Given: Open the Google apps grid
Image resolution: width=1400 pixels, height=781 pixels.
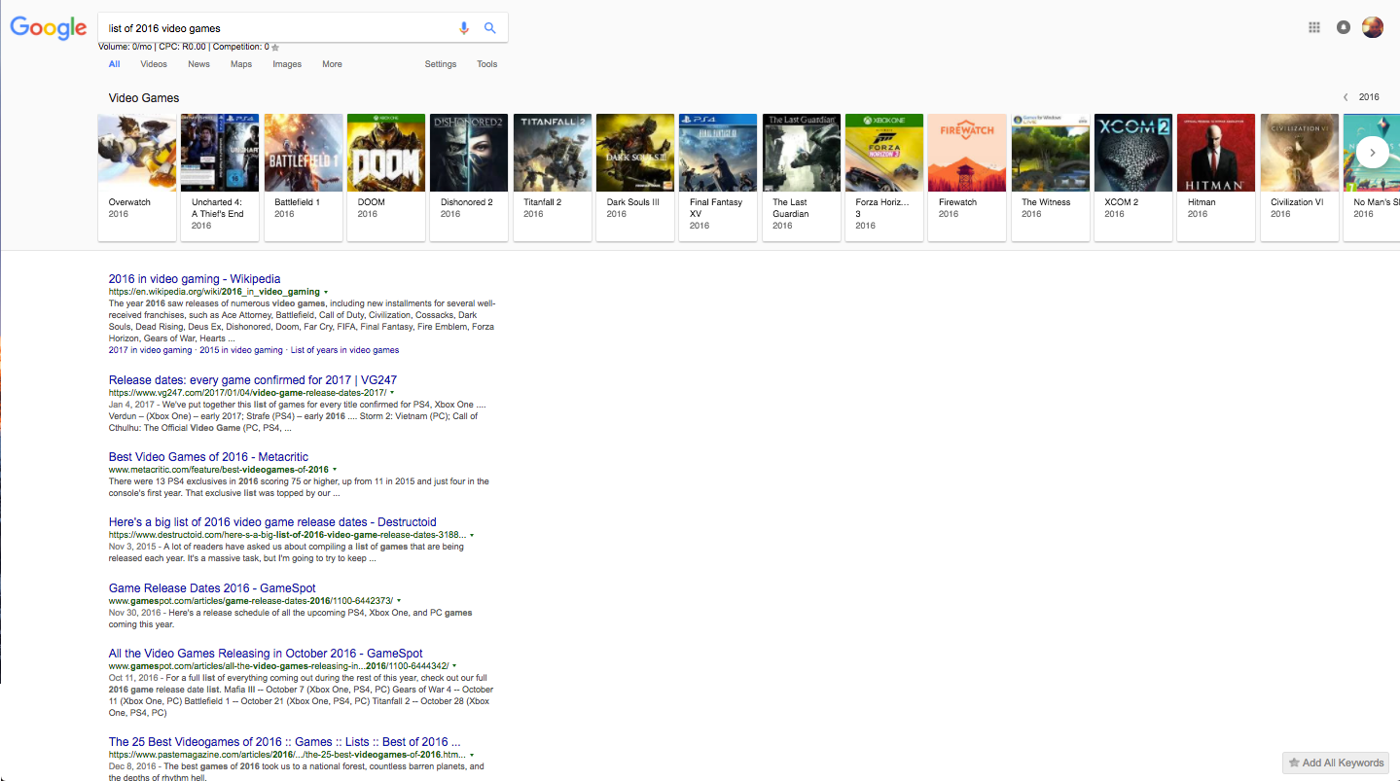Looking at the screenshot, I should click(x=1314, y=27).
